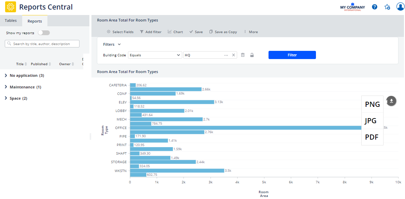Click the Reports Central gear logo
The width and height of the screenshot is (405, 199).
[11, 7]
